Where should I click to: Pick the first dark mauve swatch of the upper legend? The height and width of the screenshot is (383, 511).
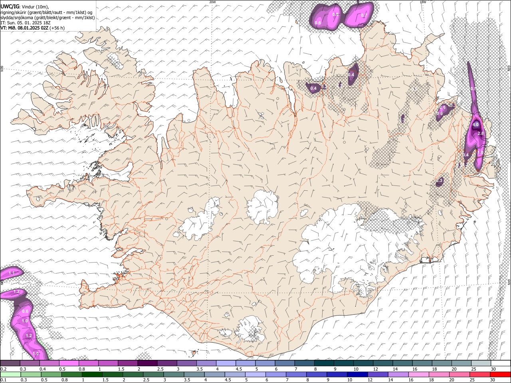point(10,363)
